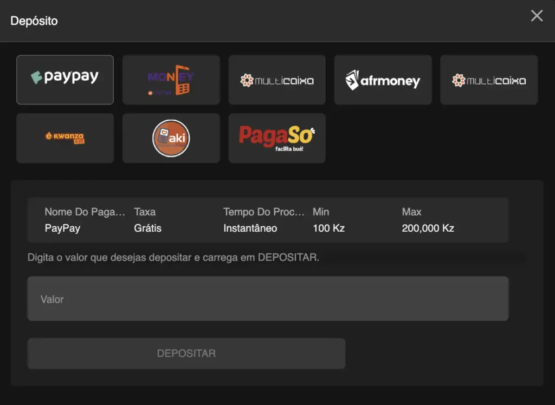Click the 'Depósito' dialog title
The image size is (555, 405).
34,21
